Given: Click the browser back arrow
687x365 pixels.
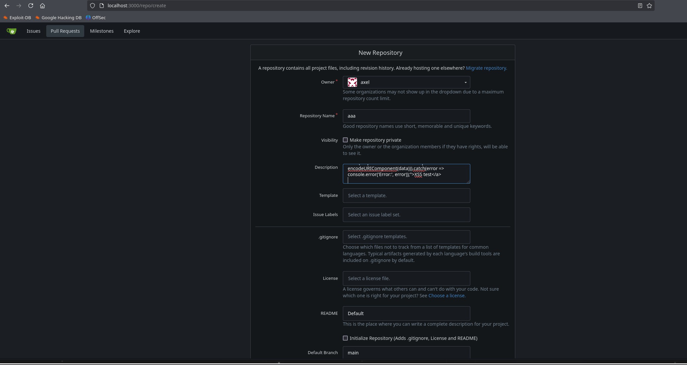Looking at the screenshot, I should (7, 6).
